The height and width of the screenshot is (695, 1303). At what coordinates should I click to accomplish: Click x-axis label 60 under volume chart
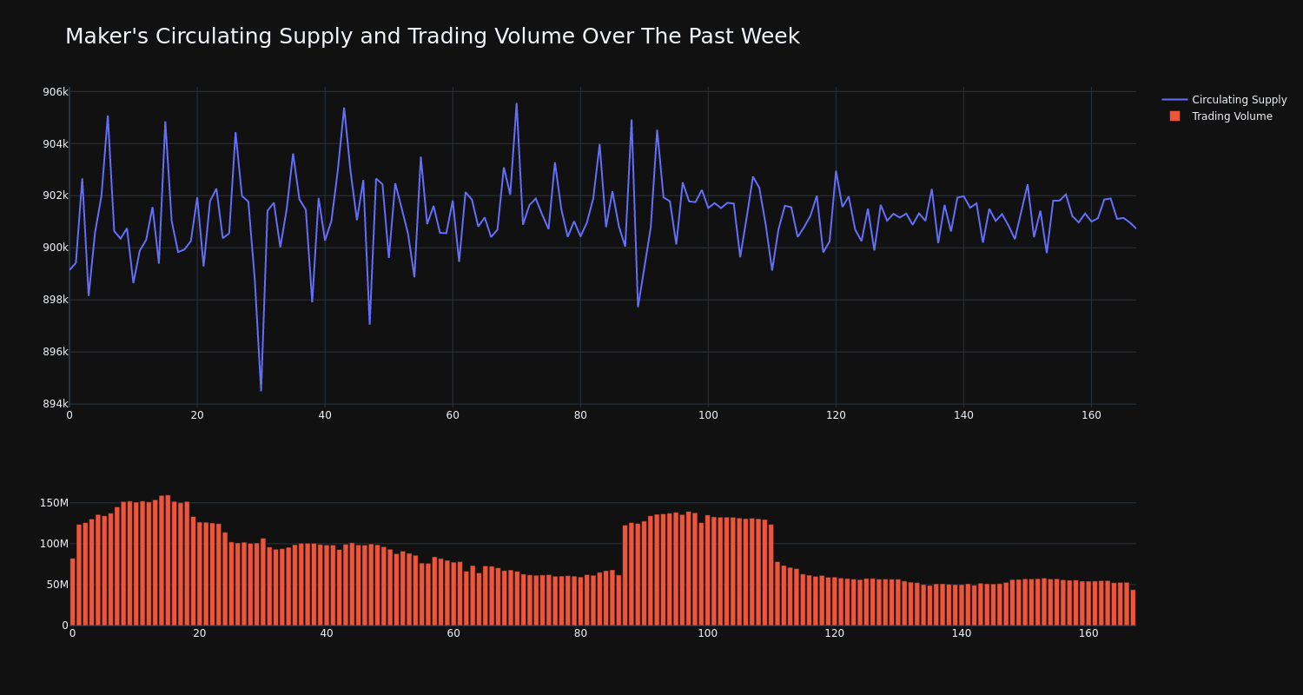[x=453, y=633]
